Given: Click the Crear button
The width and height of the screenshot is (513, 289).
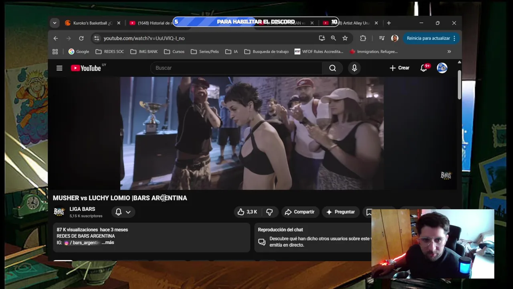Looking at the screenshot, I should pos(400,68).
